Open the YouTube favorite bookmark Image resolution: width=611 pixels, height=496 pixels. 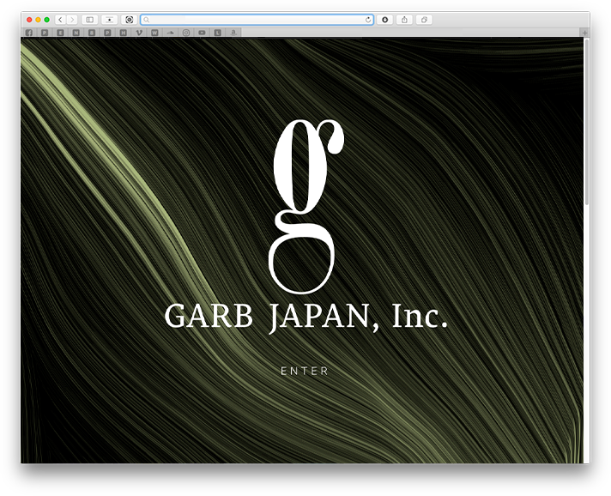pos(202,33)
